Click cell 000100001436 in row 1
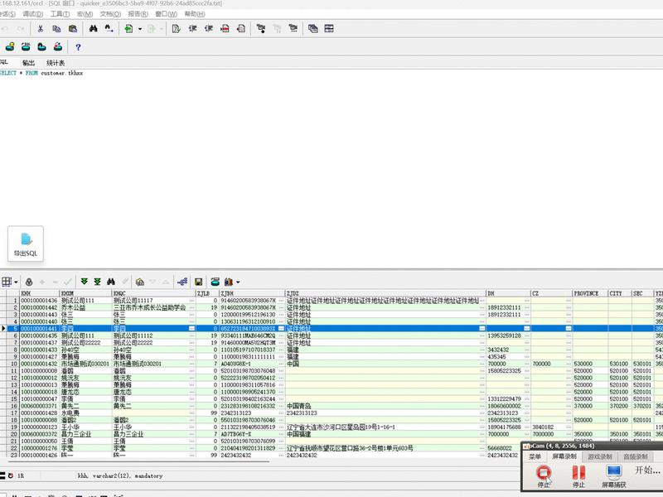 (x=39, y=301)
